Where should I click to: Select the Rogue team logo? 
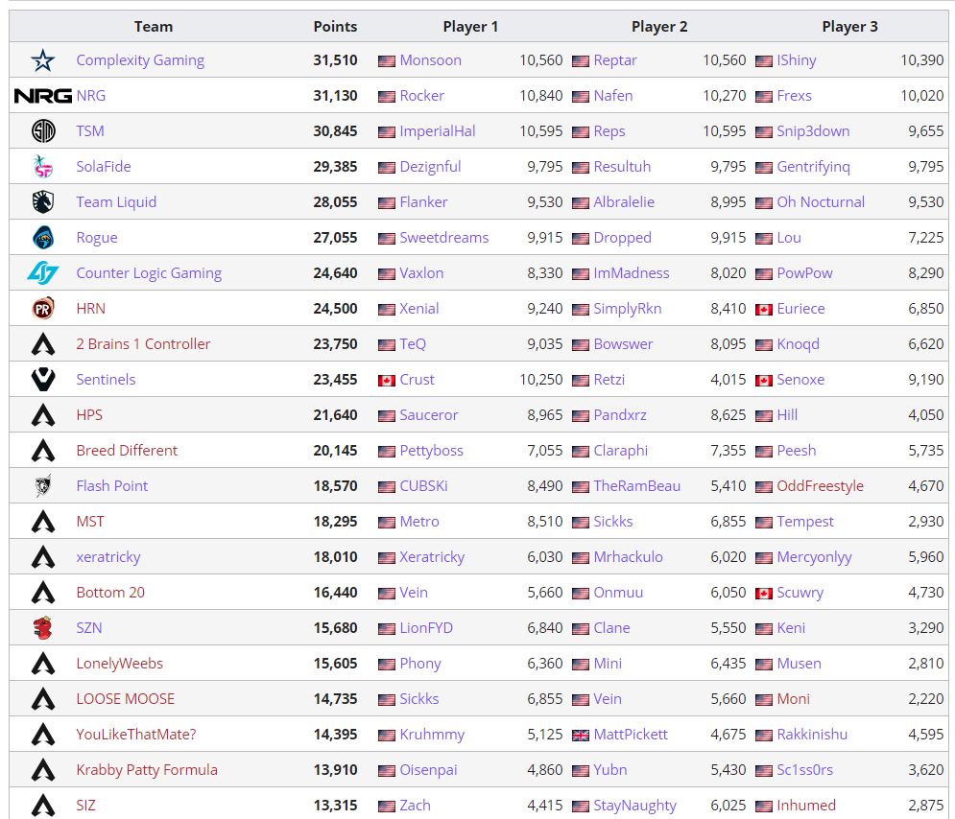tap(41, 237)
